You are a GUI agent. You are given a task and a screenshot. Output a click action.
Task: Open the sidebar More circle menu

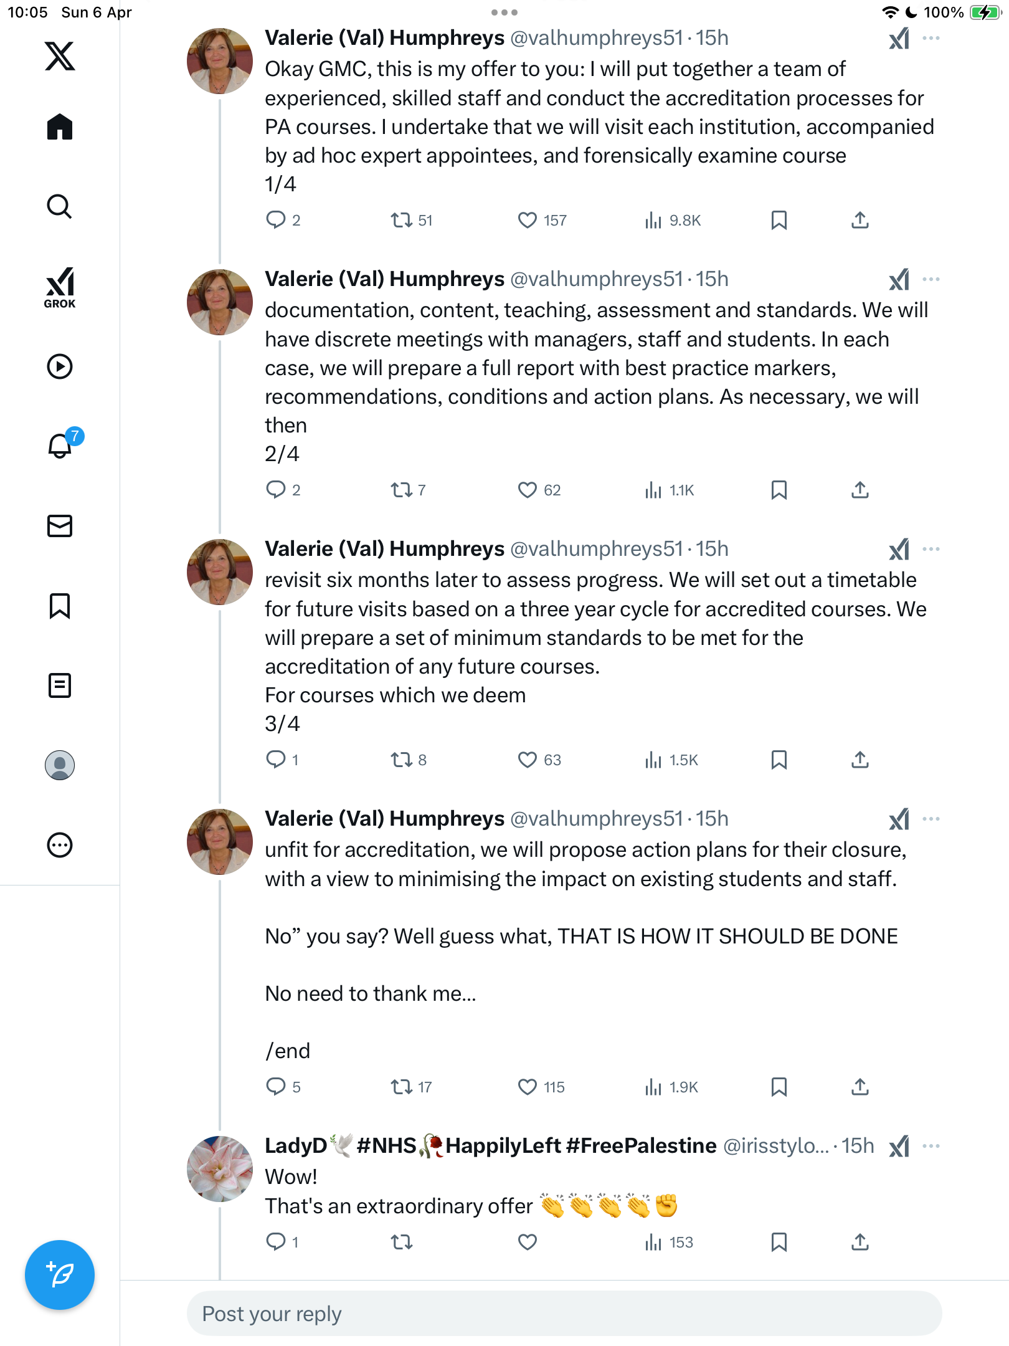(x=60, y=845)
